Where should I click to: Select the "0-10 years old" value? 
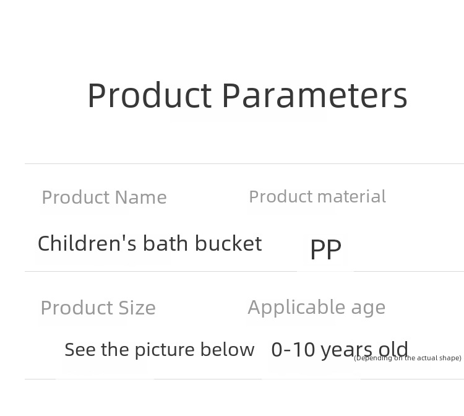coord(339,349)
